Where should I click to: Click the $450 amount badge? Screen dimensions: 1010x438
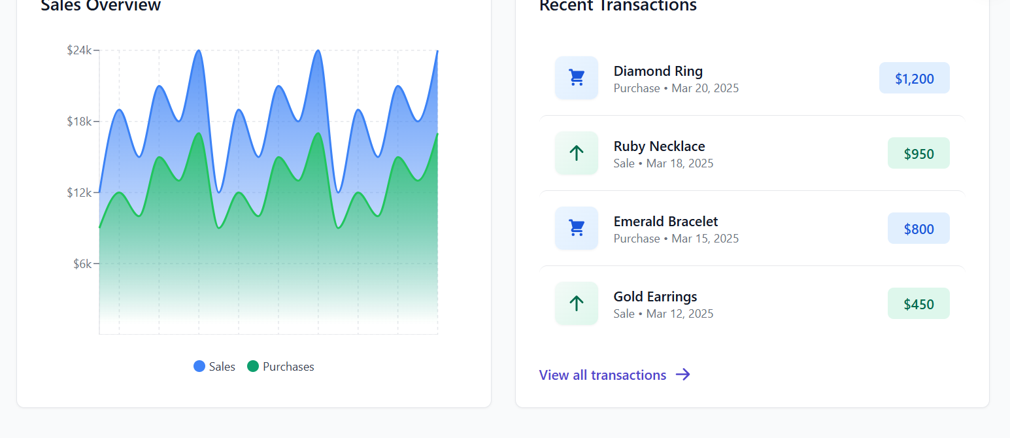[918, 303]
